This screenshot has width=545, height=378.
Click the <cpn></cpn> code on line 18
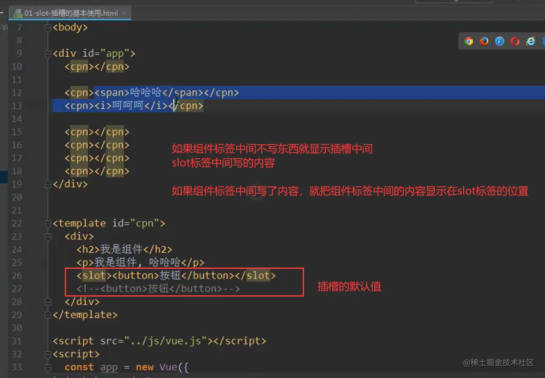(x=97, y=171)
